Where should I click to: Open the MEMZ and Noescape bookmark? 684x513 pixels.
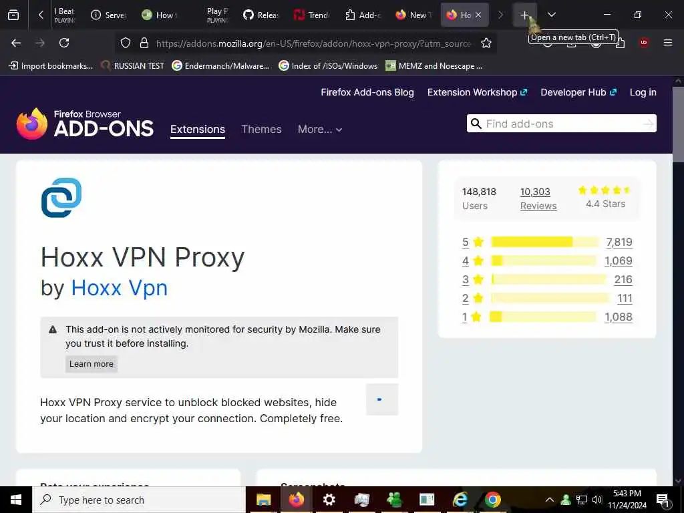coord(434,66)
